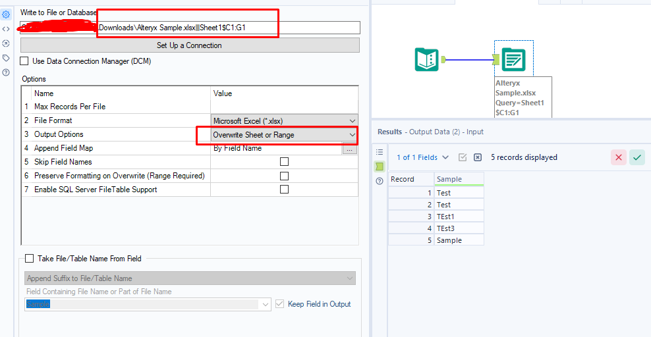Toggle the Skip Field Names checkbox
The image size is (651, 337).
point(285,162)
